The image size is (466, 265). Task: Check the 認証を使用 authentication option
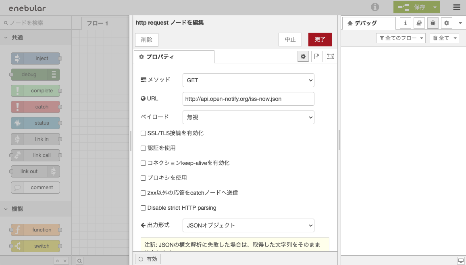point(143,148)
